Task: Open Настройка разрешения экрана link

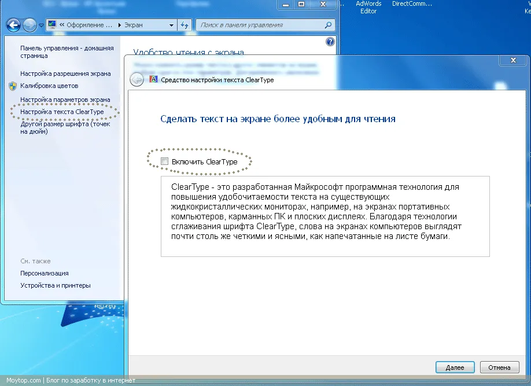Action: pos(65,73)
